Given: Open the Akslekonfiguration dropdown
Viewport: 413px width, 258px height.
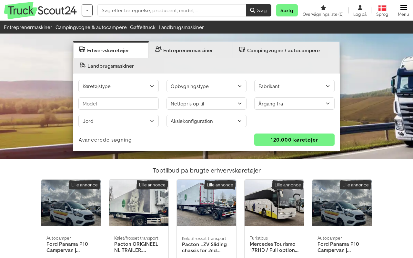Looking at the screenshot, I should 206,121.
